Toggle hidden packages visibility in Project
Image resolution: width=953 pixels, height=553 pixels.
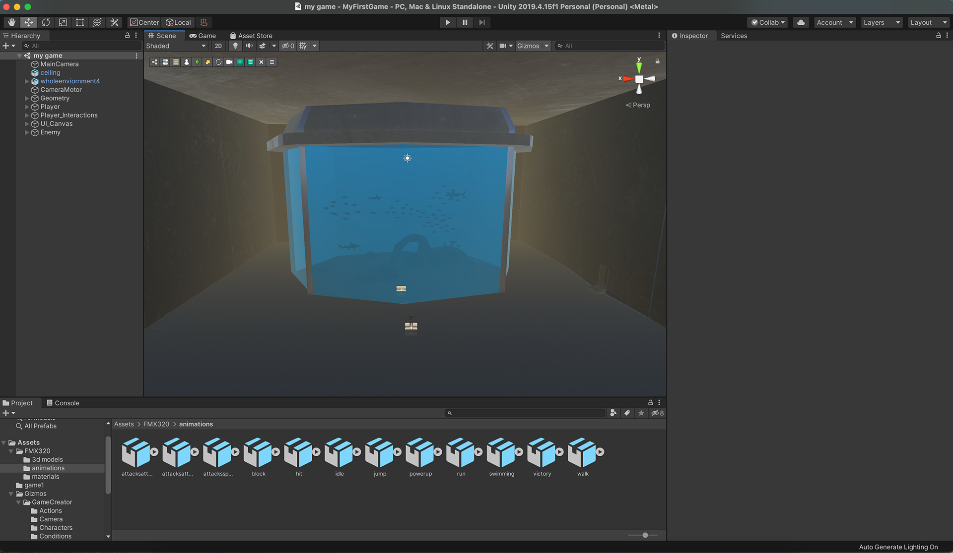(x=657, y=413)
